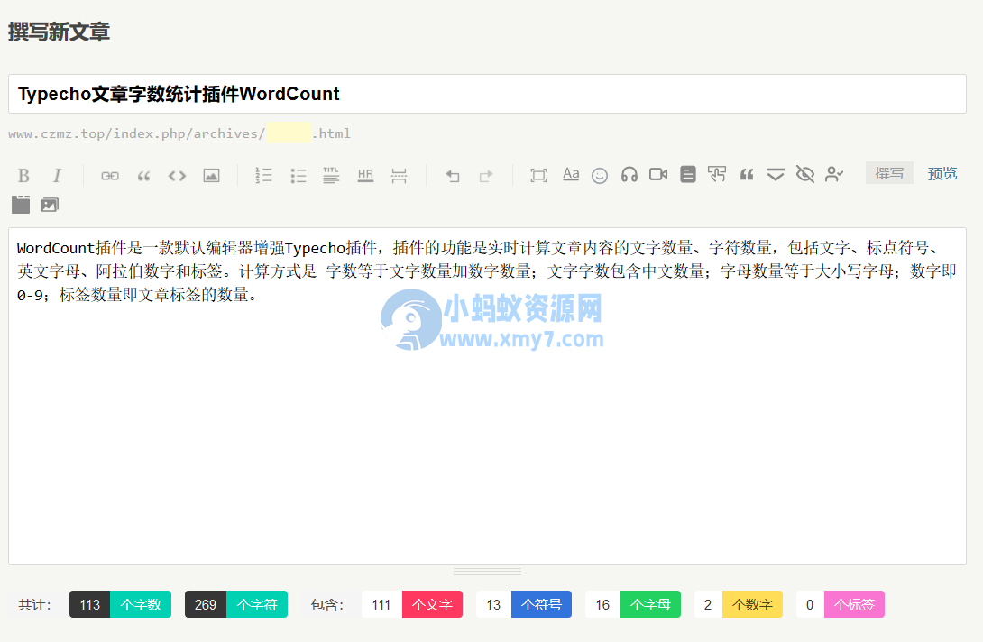983x642 pixels.
Task: Click the 2 个数字 digit count badge
Action: point(739,604)
